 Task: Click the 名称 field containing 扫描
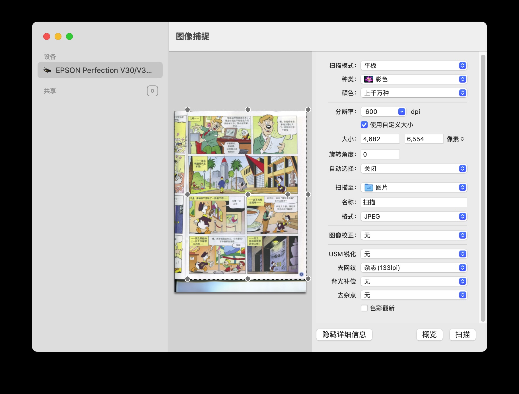click(413, 202)
